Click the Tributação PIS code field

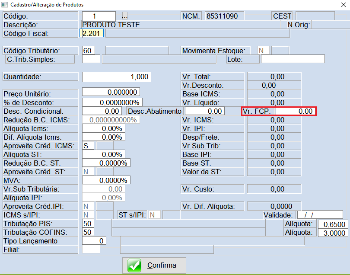click(x=88, y=224)
